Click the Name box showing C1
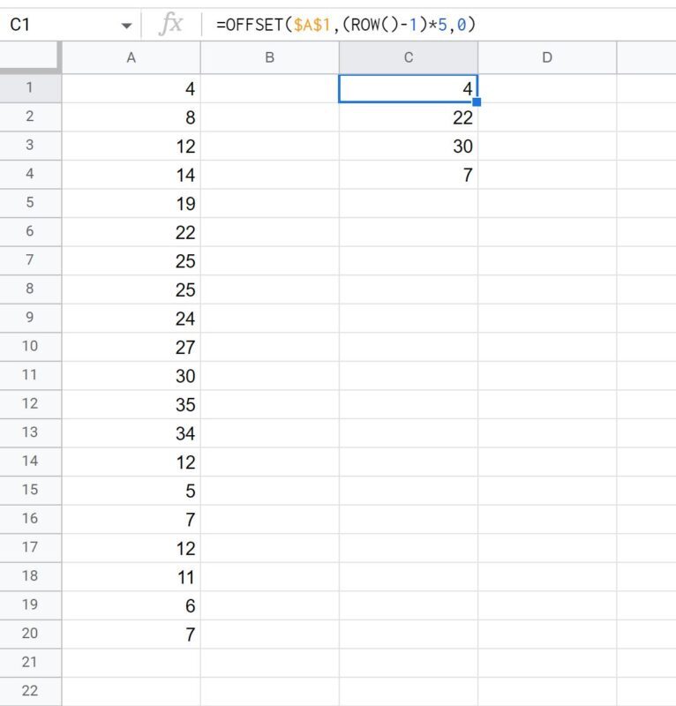 [x=53, y=25]
